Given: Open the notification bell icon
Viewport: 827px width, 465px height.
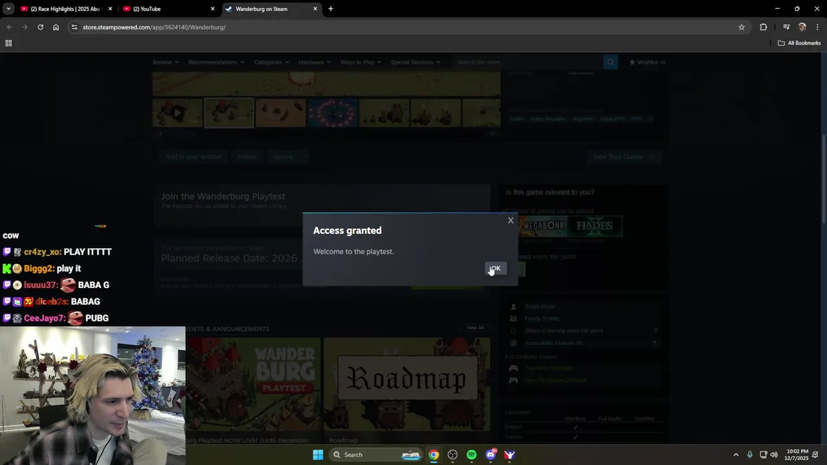Looking at the screenshot, I should [x=817, y=455].
